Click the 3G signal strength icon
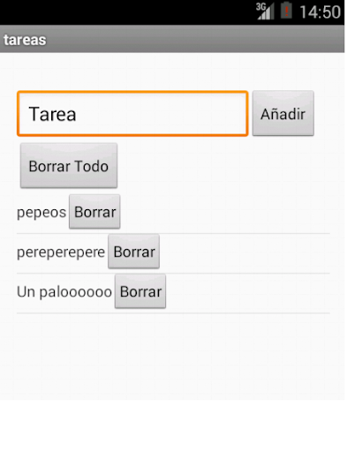The width and height of the screenshot is (347, 452). 265,11
